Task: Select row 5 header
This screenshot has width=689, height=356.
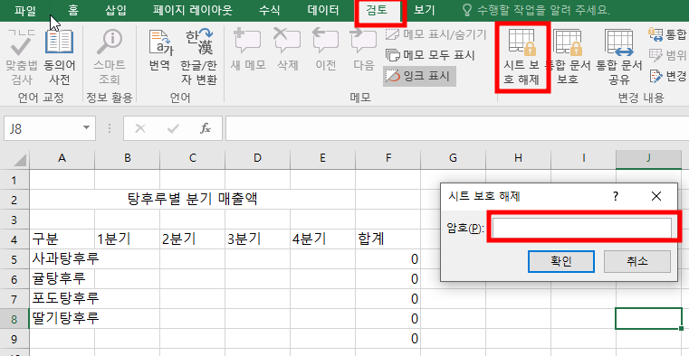Action: point(14,260)
